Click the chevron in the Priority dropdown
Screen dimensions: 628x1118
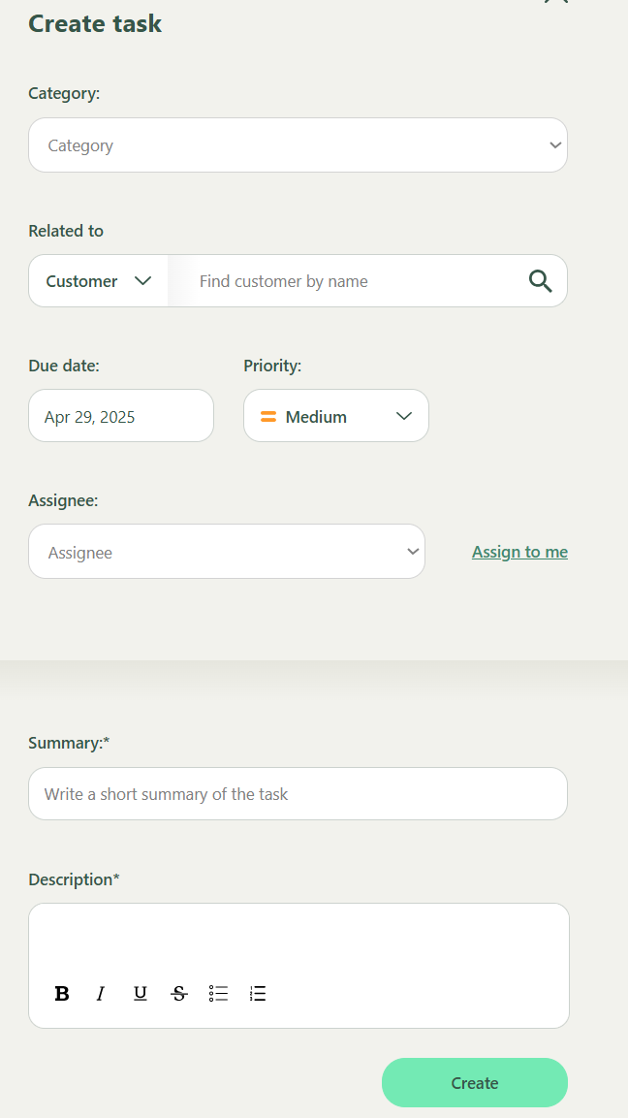(x=404, y=417)
